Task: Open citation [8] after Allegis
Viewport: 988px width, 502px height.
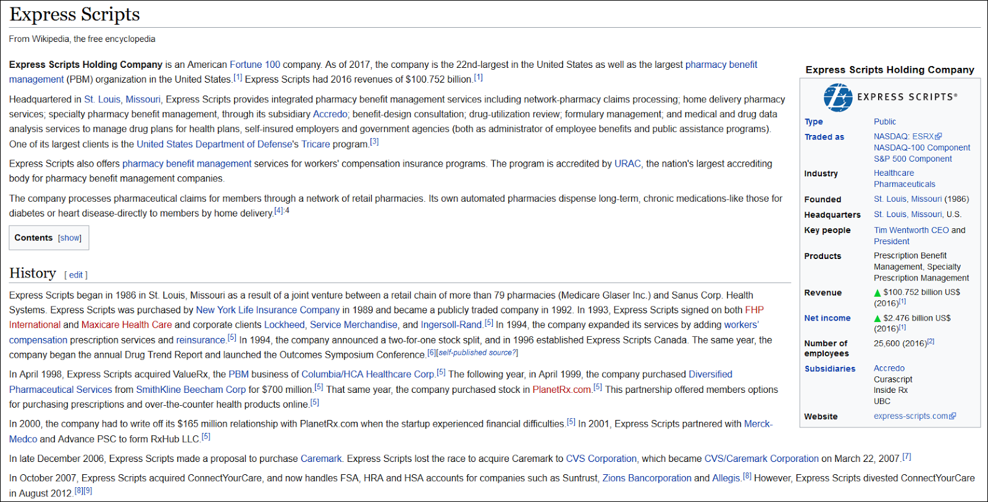Action: [747, 476]
